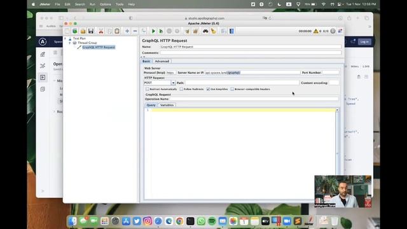The height and width of the screenshot is (229, 407).
Task: Click the Wi-Fi icon in macOS menu bar
Action: [323, 4]
